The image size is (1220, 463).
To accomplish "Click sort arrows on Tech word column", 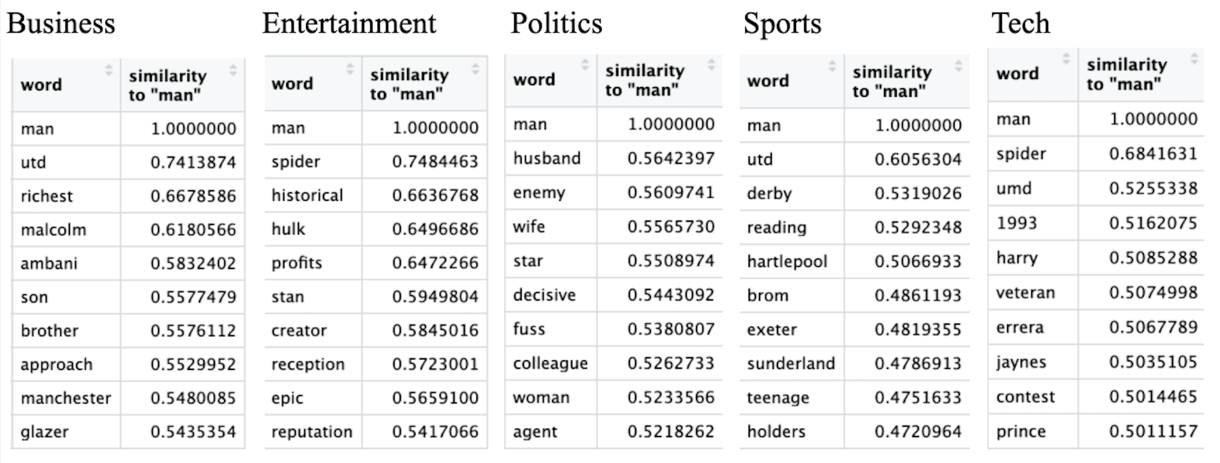I will (1066, 59).
